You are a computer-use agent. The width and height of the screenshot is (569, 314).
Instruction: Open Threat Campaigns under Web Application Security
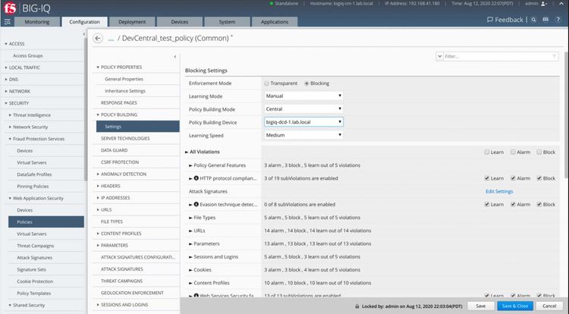click(x=35, y=246)
